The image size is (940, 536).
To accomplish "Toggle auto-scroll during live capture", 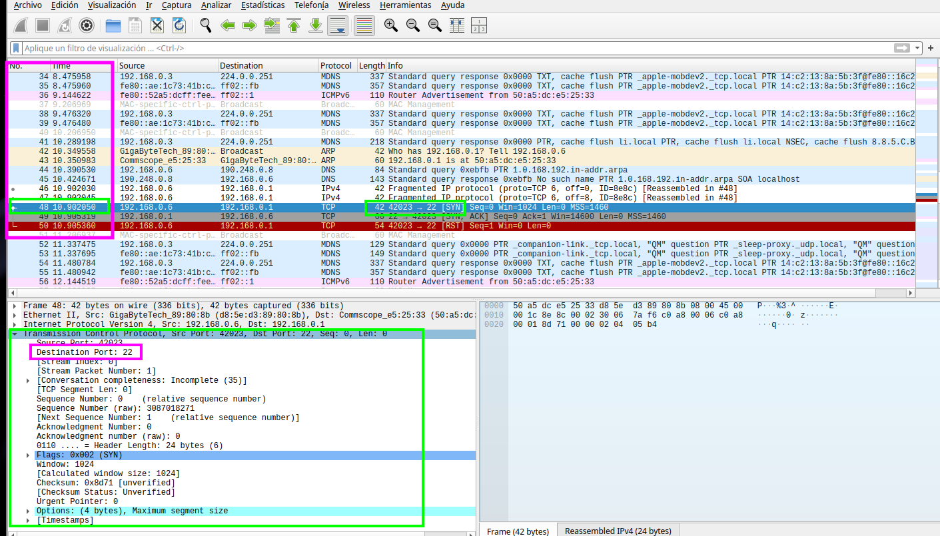I will tap(338, 26).
